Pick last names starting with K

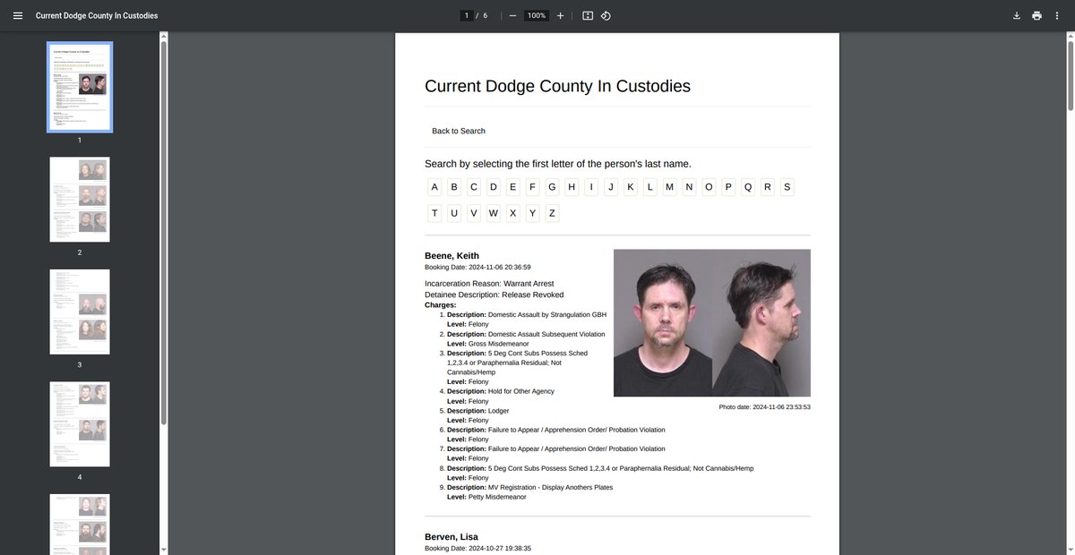tap(631, 187)
